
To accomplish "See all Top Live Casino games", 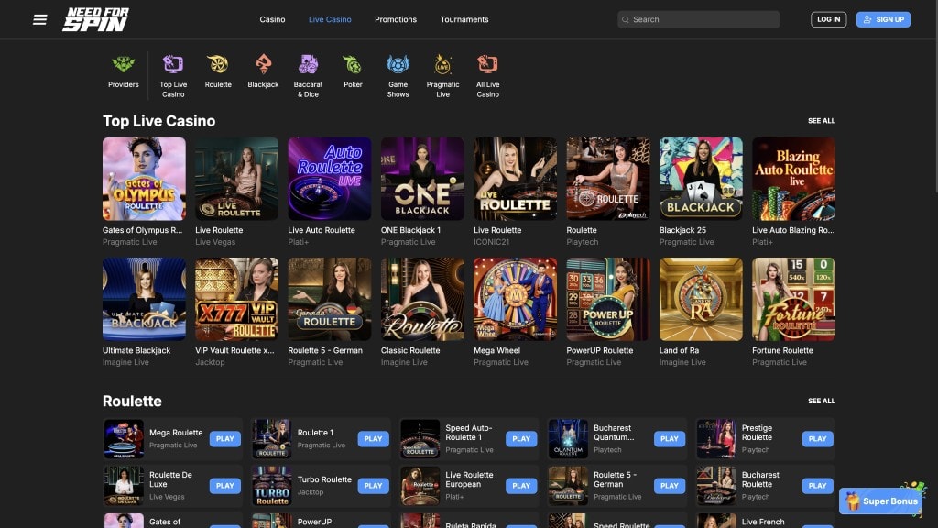I will [822, 121].
